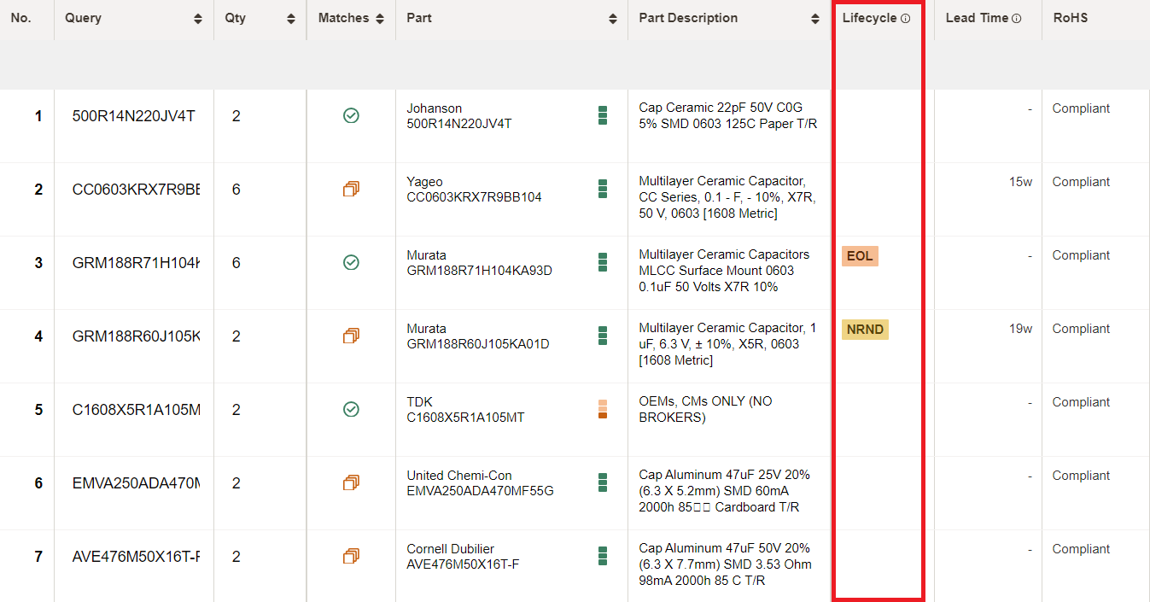Screen dimensions: 1150x602
Task: Open Murata GRM188R71H104KA93D part link
Action: (x=479, y=263)
